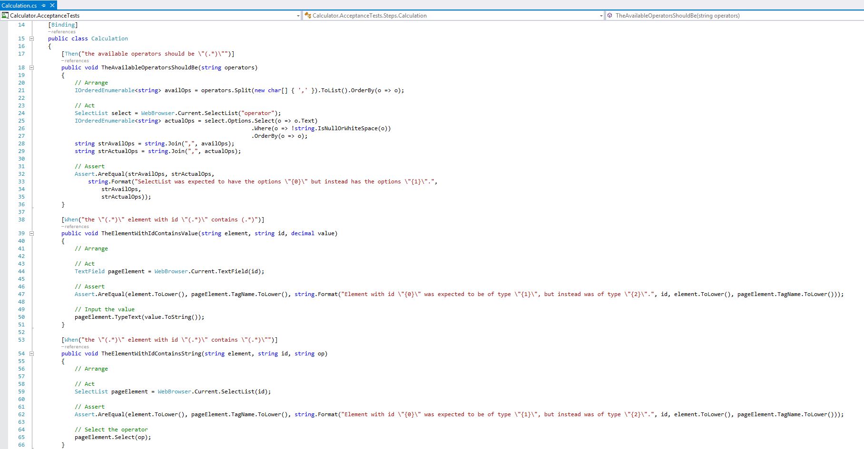Click the When attribute on line 38
The image size is (864, 449).
(71, 220)
